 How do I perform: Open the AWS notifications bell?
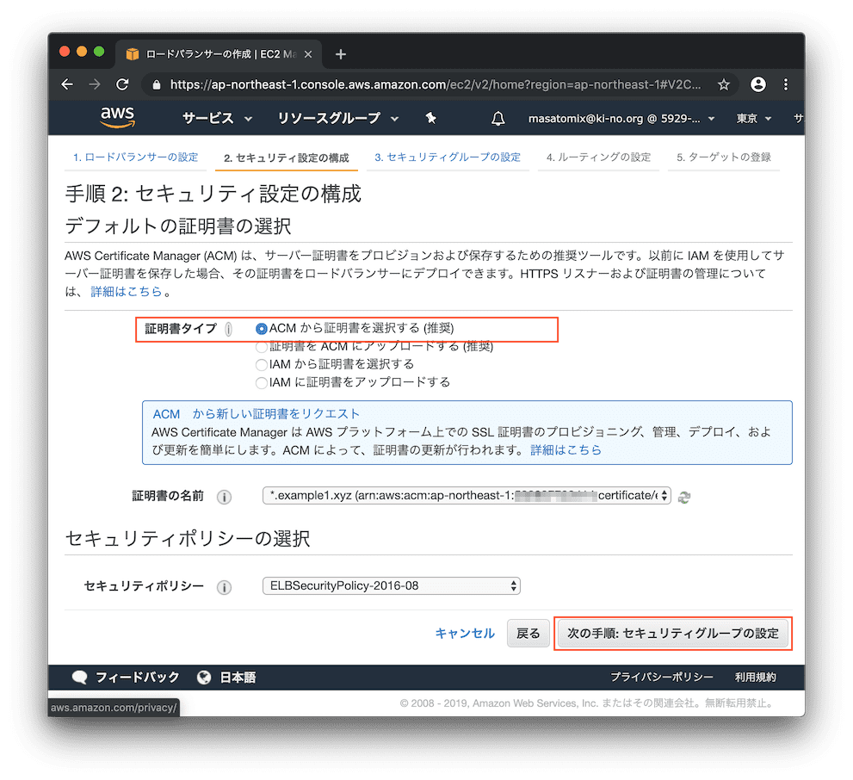pos(498,119)
